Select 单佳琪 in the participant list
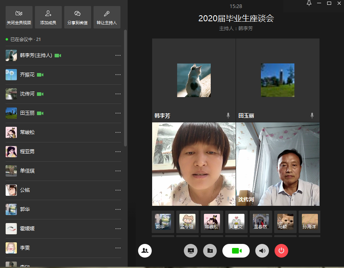 [27, 171]
